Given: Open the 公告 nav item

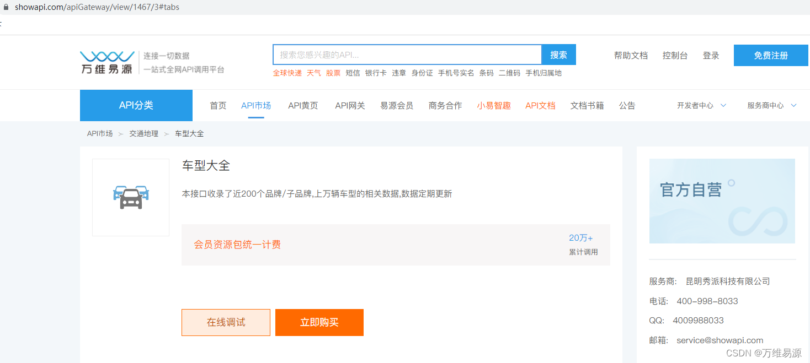Looking at the screenshot, I should pos(627,105).
